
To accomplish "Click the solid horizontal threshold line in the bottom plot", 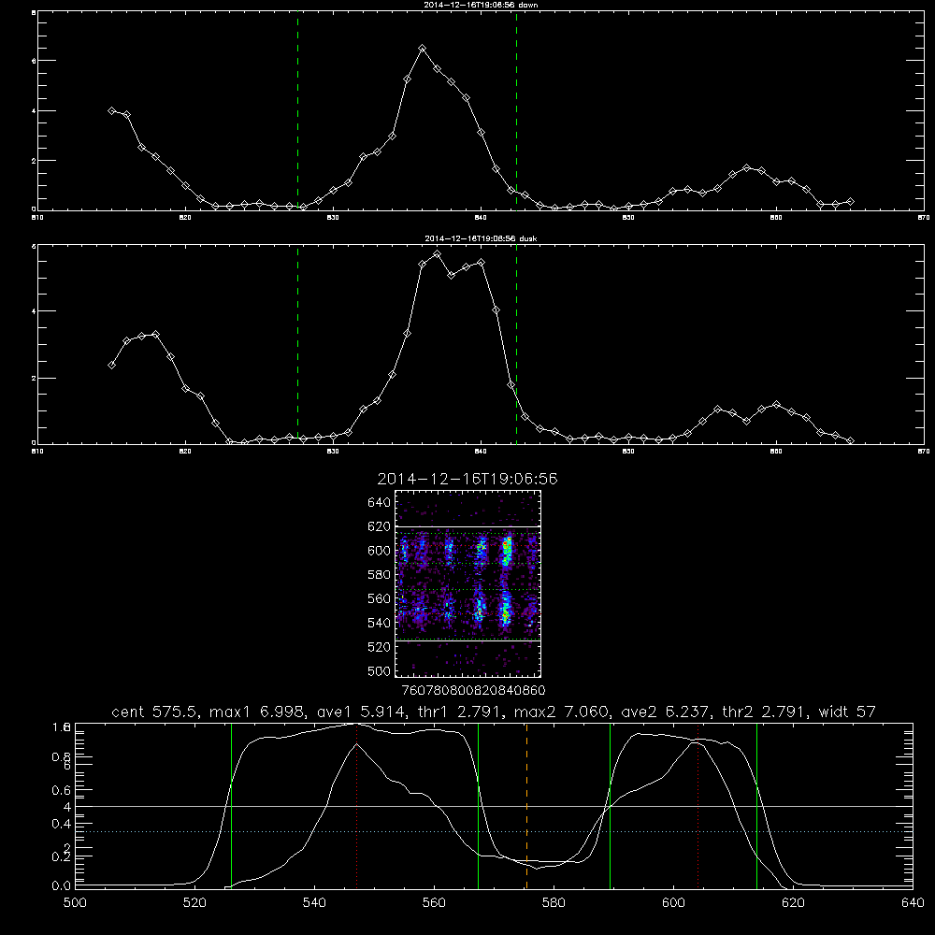I will point(494,806).
